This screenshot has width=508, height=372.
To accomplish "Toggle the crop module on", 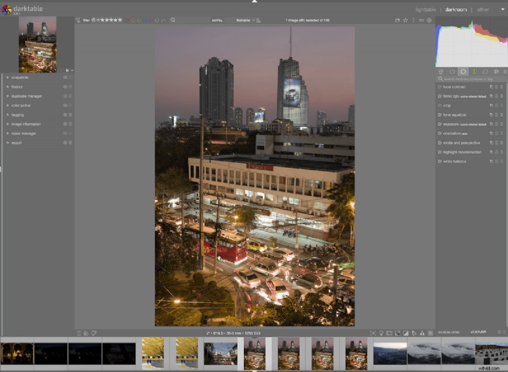I will tap(439, 105).
